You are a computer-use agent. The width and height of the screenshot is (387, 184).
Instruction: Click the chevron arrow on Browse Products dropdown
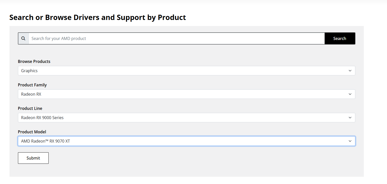click(350, 71)
